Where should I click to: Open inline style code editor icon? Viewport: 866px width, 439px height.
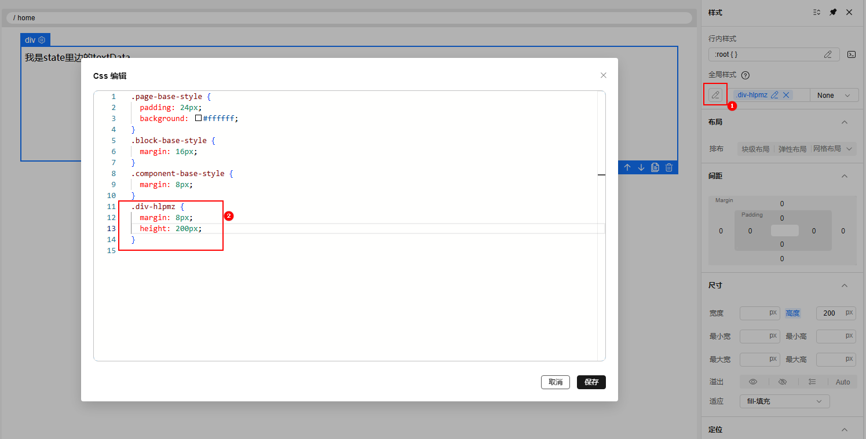[851, 54]
